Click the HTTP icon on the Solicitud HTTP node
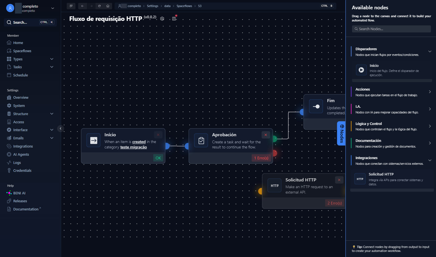 [275, 186]
